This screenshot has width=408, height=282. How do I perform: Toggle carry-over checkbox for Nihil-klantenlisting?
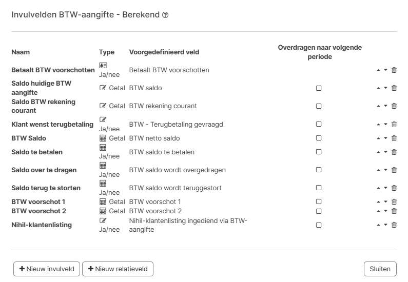tap(319, 225)
